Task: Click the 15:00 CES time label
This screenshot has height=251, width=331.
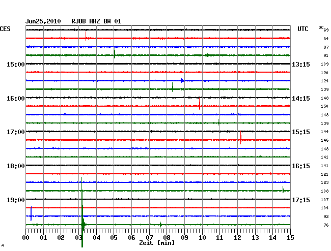Action: click(x=16, y=64)
